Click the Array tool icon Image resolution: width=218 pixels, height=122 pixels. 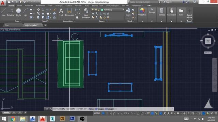pyautogui.click(x=48, y=17)
